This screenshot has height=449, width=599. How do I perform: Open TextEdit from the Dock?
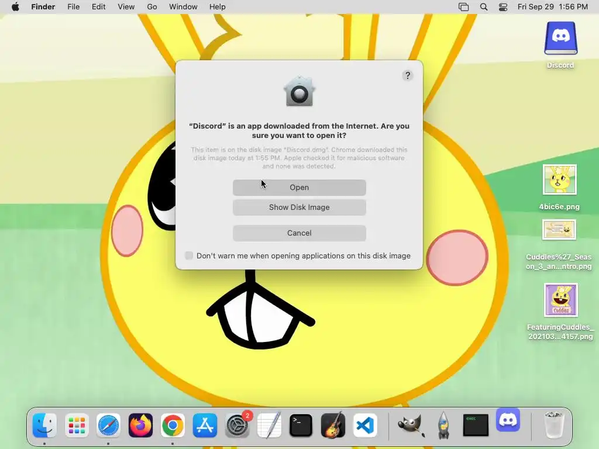click(x=269, y=425)
